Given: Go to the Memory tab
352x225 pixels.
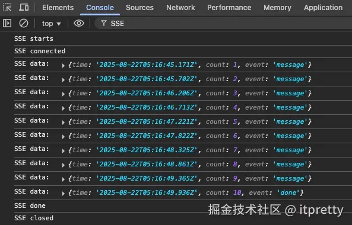Looking at the screenshot, I should tap(277, 8).
